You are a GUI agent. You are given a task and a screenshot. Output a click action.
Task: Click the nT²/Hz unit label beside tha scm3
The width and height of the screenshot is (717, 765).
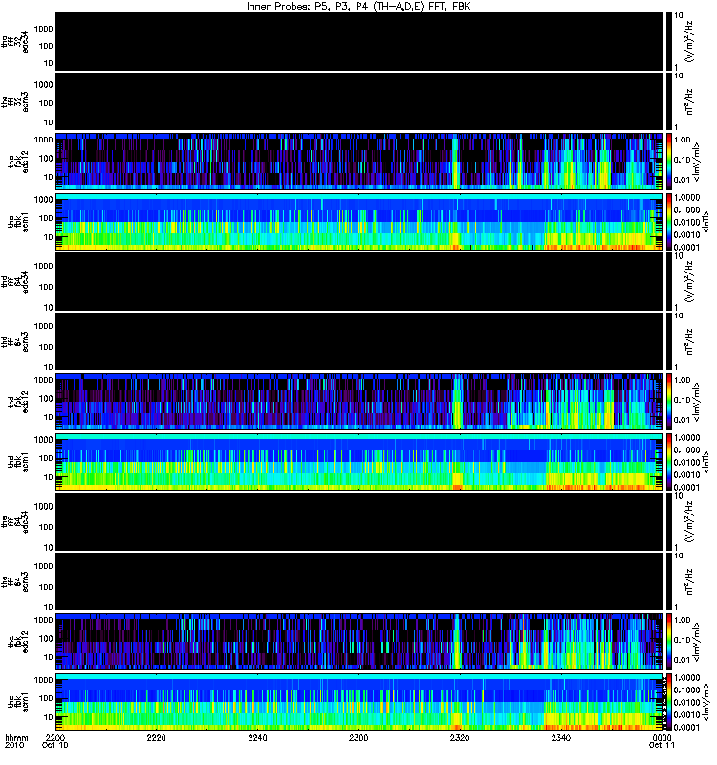(689, 101)
